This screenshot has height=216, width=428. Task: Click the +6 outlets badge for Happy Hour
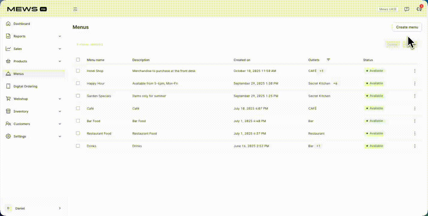click(335, 83)
